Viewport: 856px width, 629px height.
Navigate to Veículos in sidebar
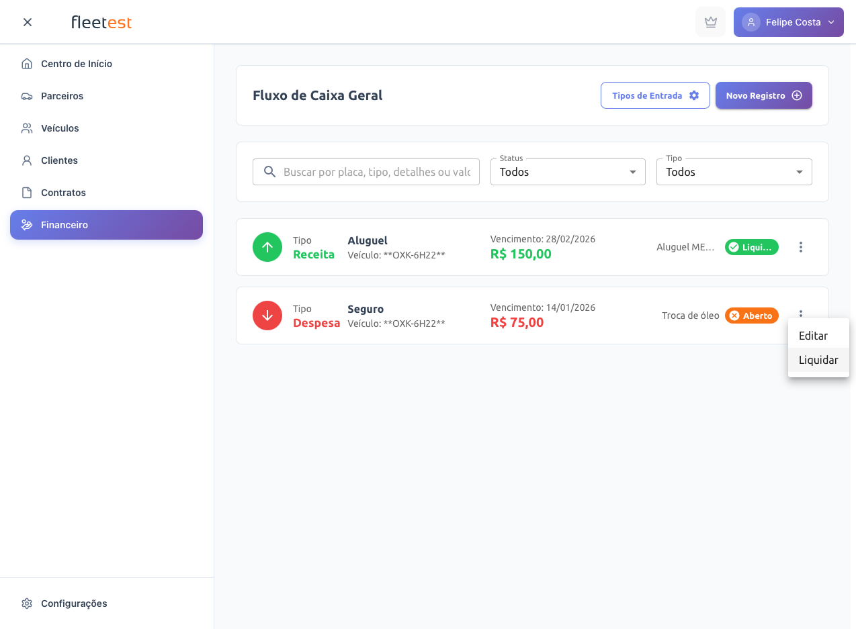coord(60,128)
